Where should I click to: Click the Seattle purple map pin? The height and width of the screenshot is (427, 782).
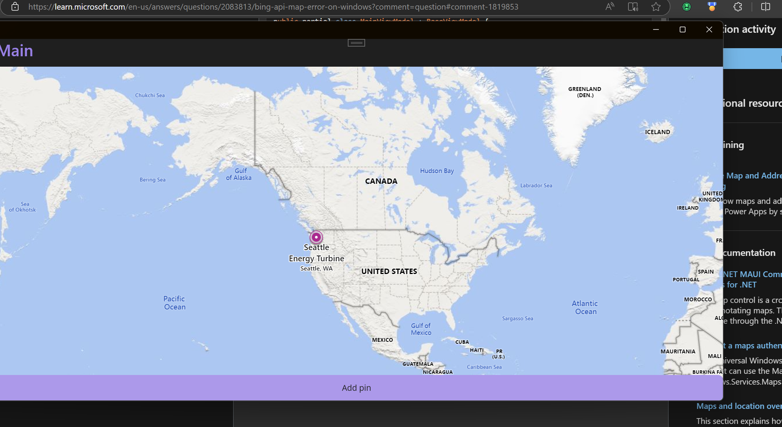(316, 237)
